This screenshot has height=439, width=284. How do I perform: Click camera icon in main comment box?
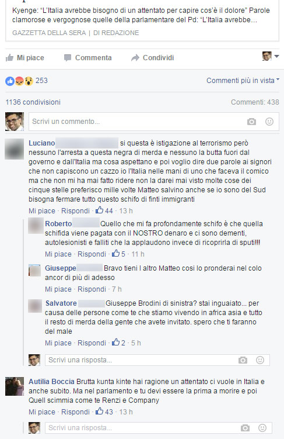point(251,122)
